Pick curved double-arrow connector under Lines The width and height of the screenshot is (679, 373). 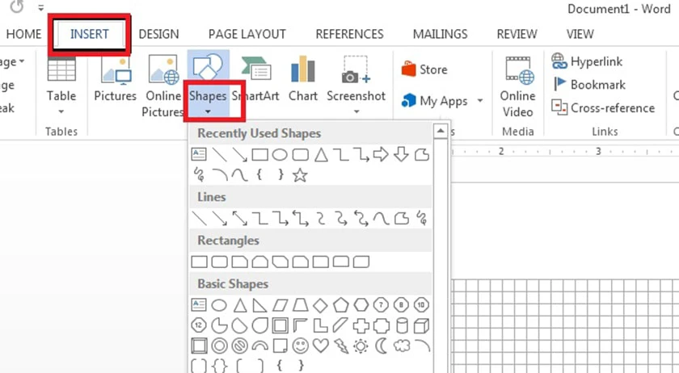tap(361, 219)
